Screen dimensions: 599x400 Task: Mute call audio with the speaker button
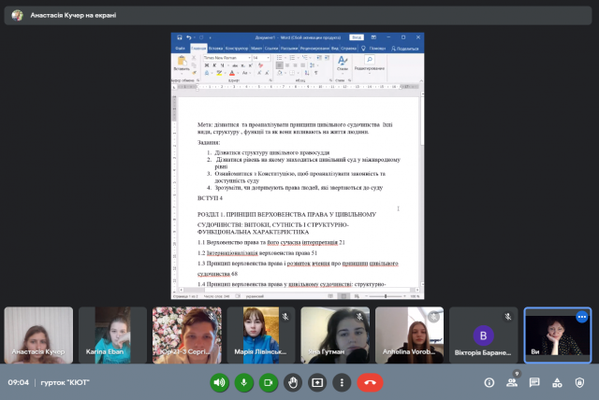tap(219, 382)
